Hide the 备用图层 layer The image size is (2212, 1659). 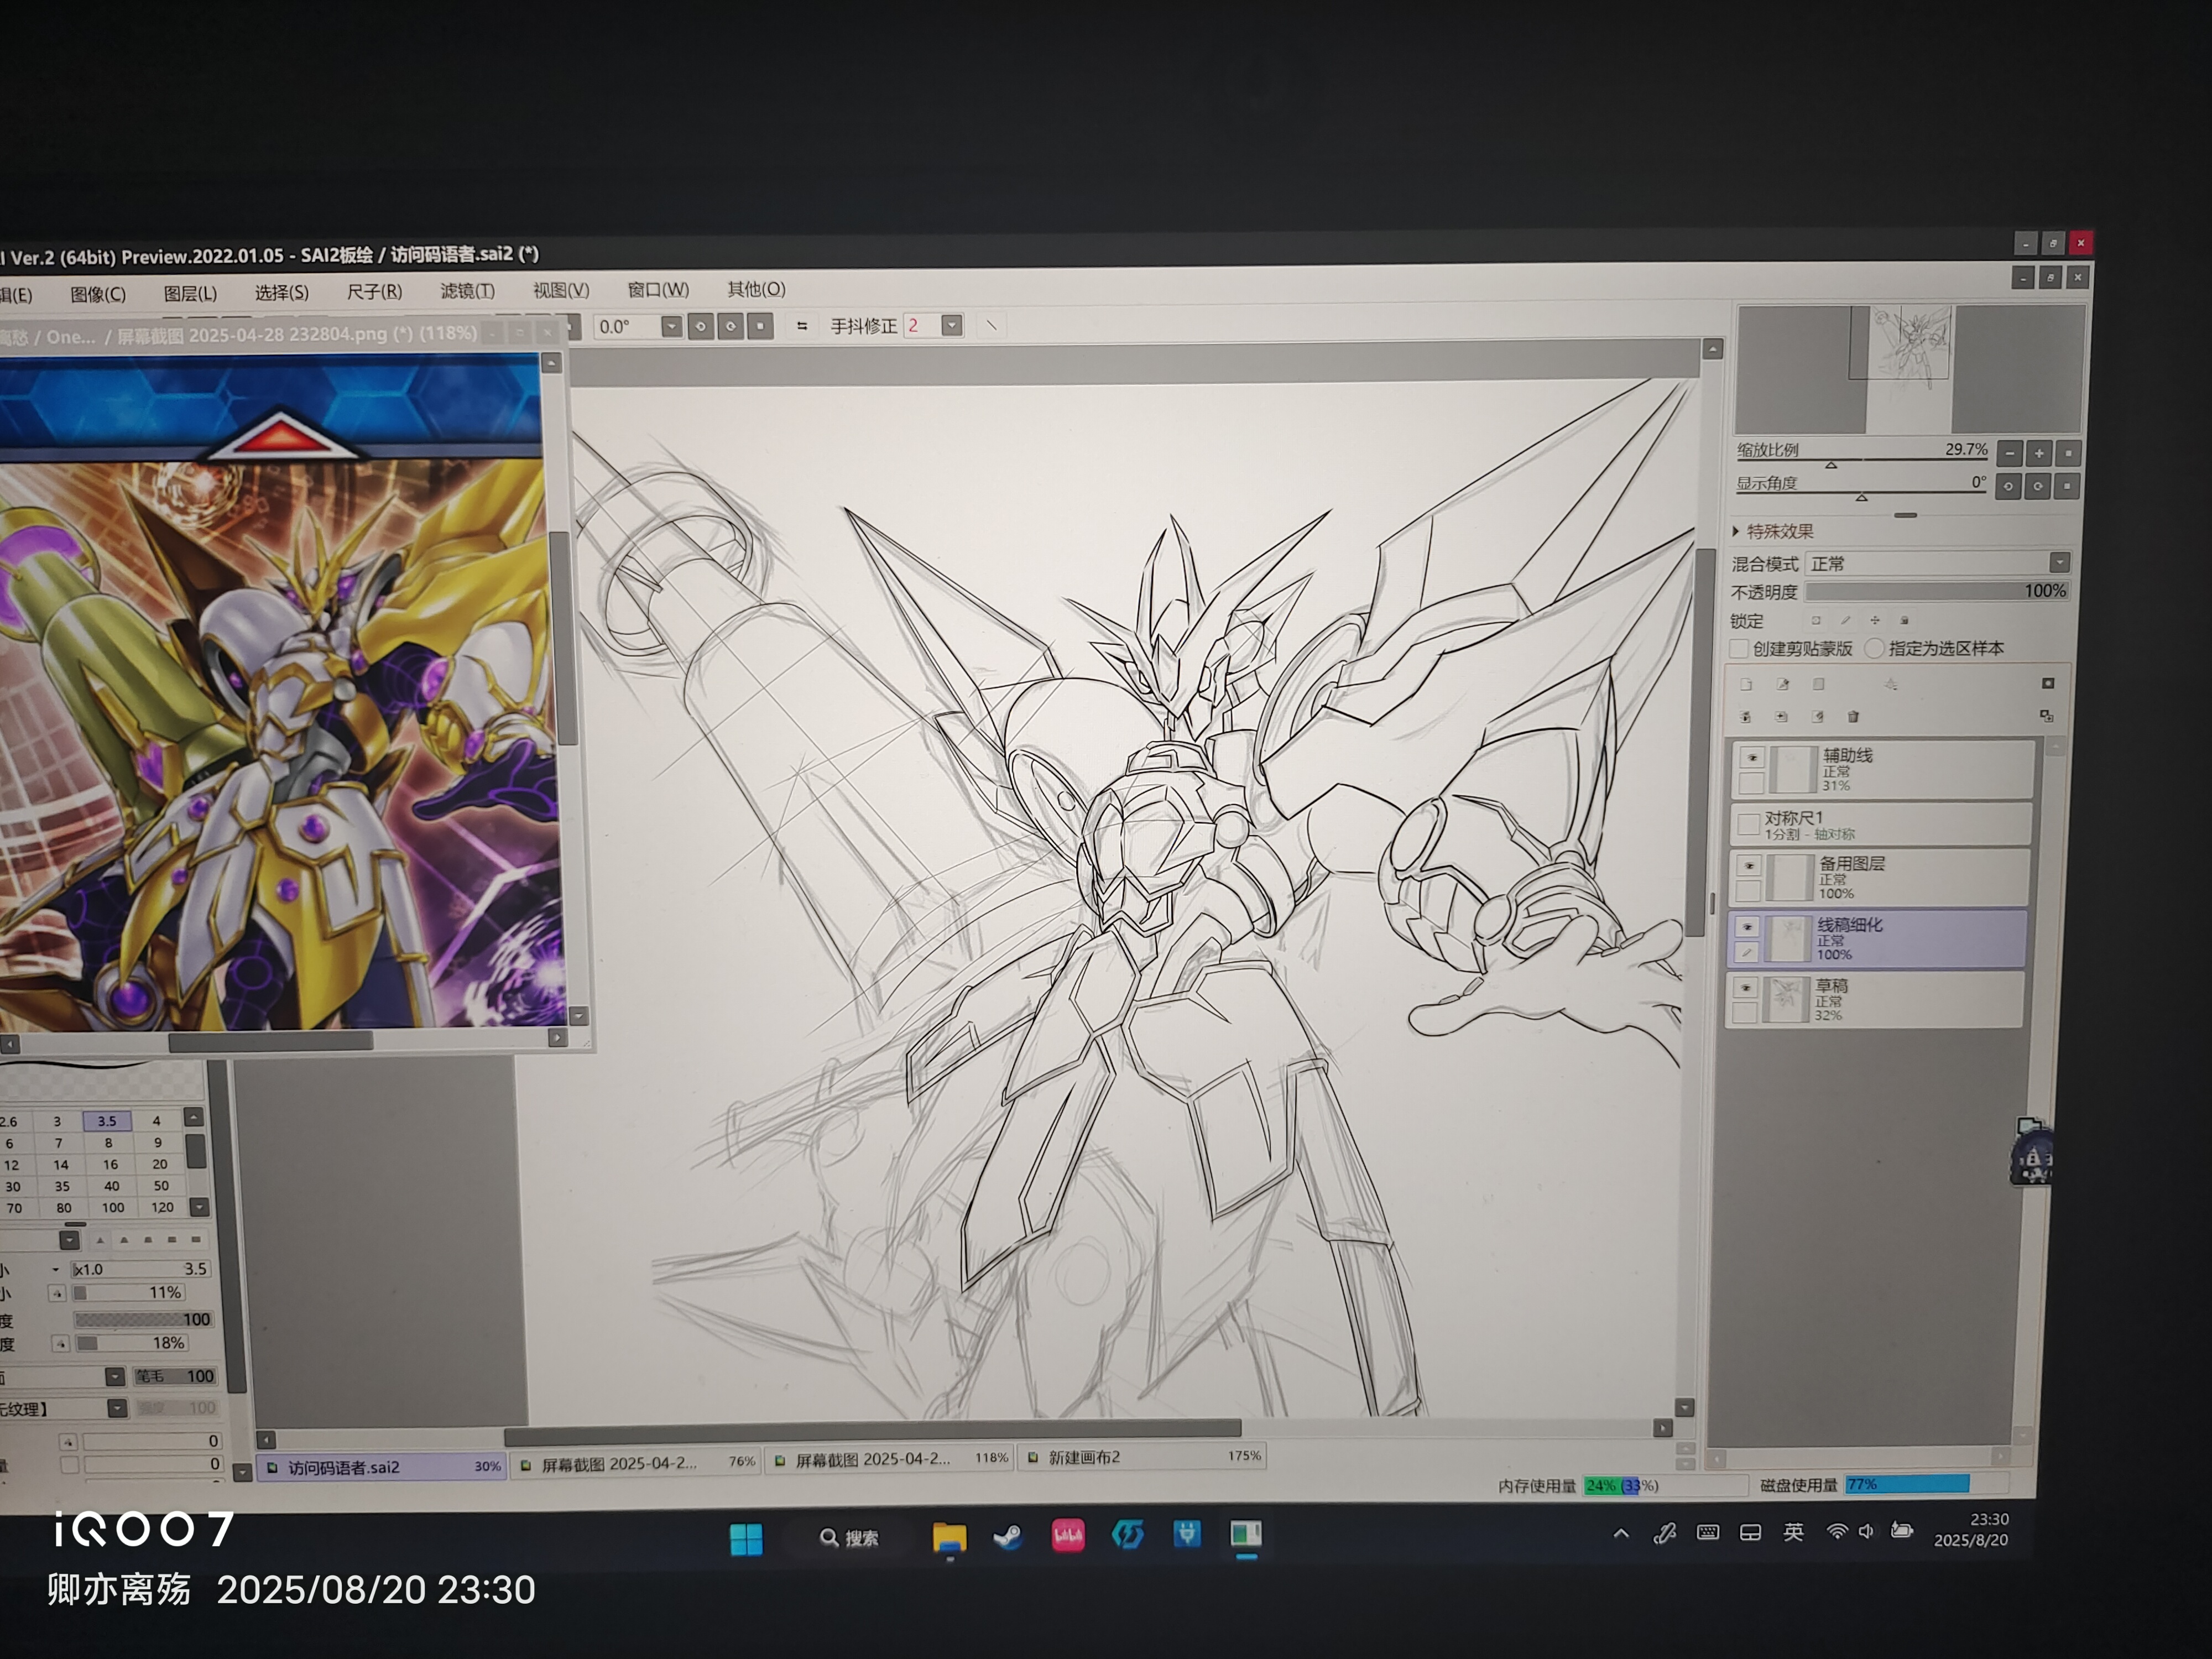click(x=1749, y=866)
